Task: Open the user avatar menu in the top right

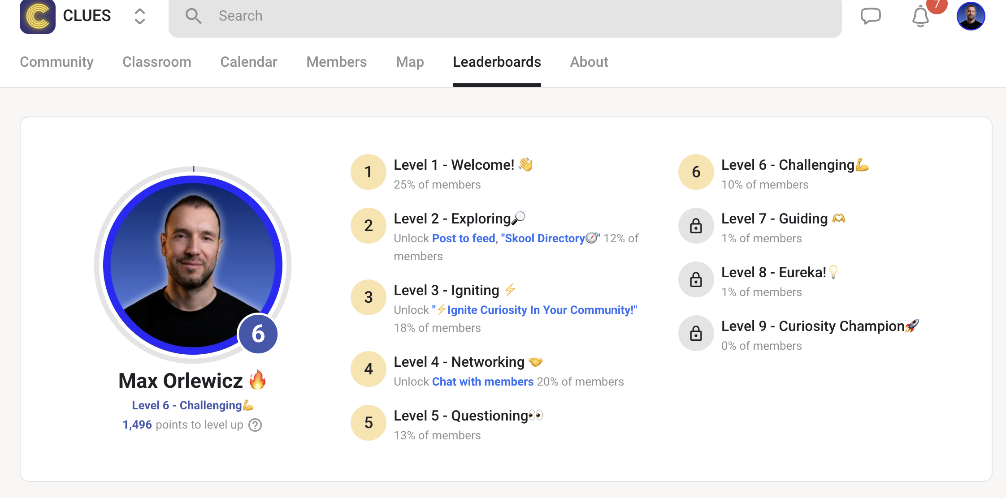Action: (971, 16)
